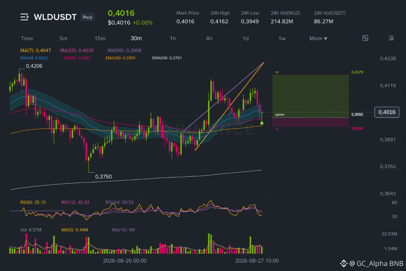Image resolution: width=406 pixels, height=271 pixels.
Task: Click the Mark Price value 0,4016
Action: [185, 21]
